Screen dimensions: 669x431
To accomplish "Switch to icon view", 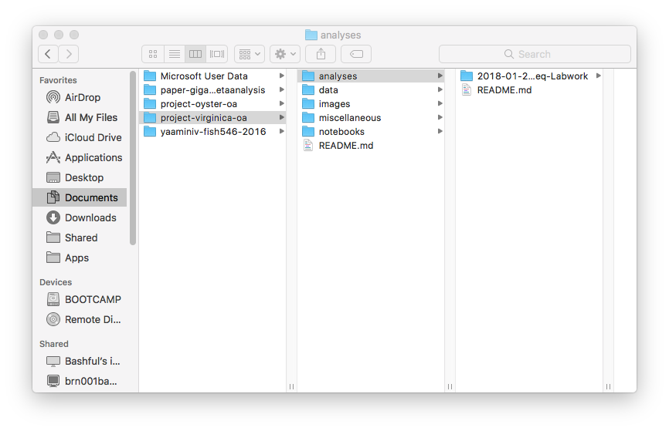I will point(153,54).
